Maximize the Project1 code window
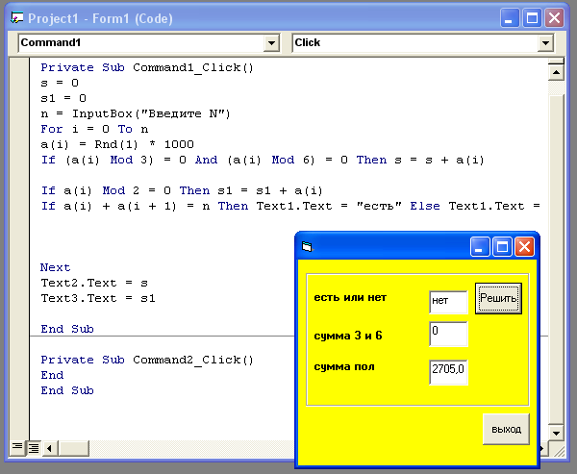 point(532,17)
